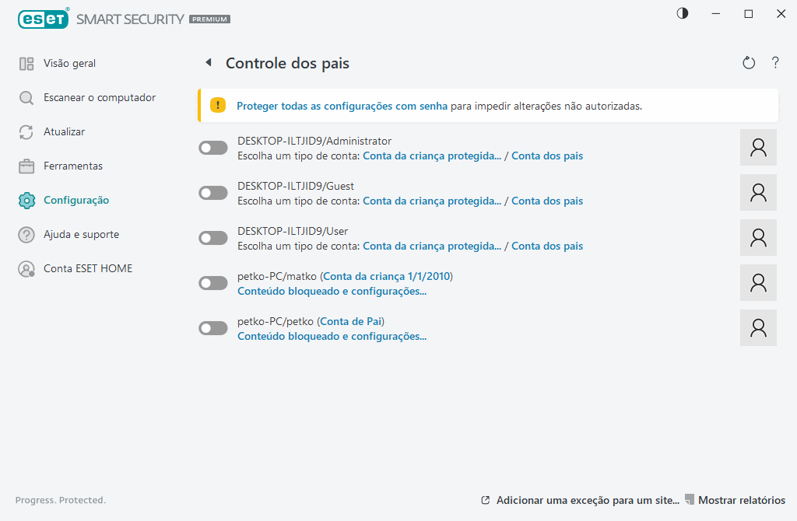Select Conta dos pais for Guest account
Image resolution: width=797 pixels, height=521 pixels.
point(547,201)
